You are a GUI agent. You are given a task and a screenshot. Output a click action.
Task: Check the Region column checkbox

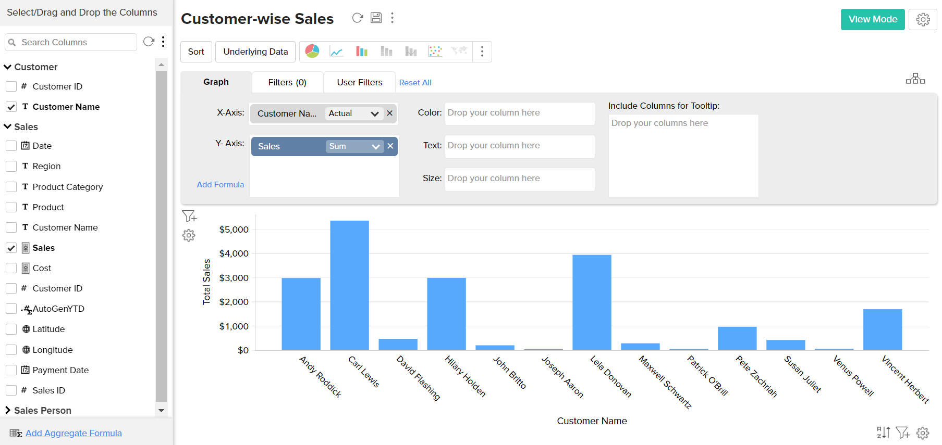(11, 166)
